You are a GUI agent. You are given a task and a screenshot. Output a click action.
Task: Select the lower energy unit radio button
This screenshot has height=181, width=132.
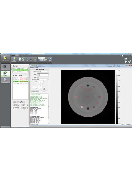pos(43,89)
